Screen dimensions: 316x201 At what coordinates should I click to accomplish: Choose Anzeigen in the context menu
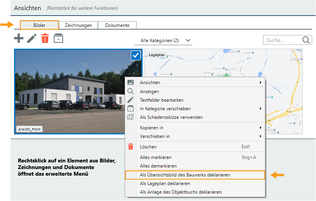(195, 92)
